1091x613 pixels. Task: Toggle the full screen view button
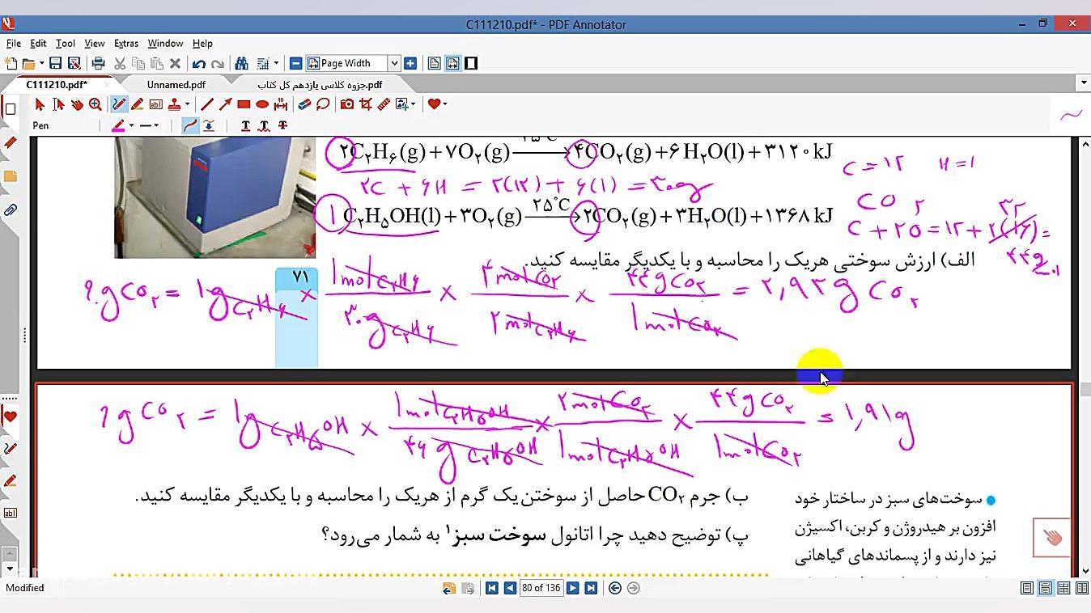471,63
